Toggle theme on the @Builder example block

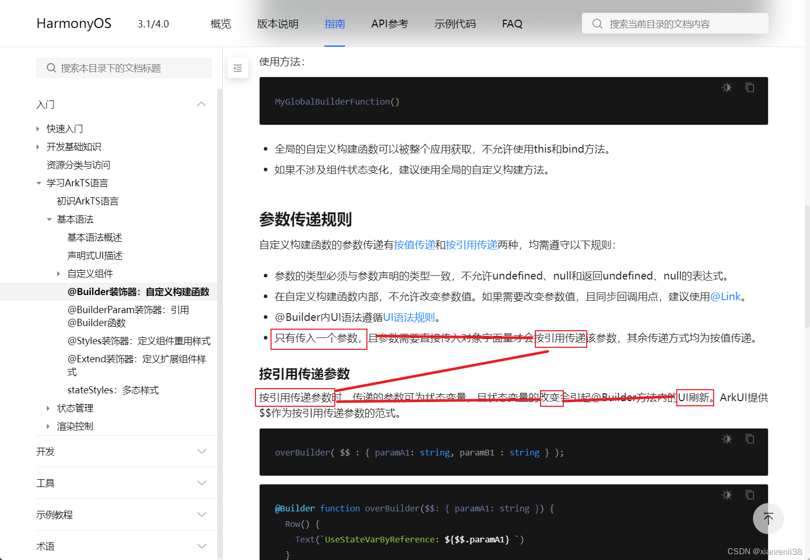727,494
